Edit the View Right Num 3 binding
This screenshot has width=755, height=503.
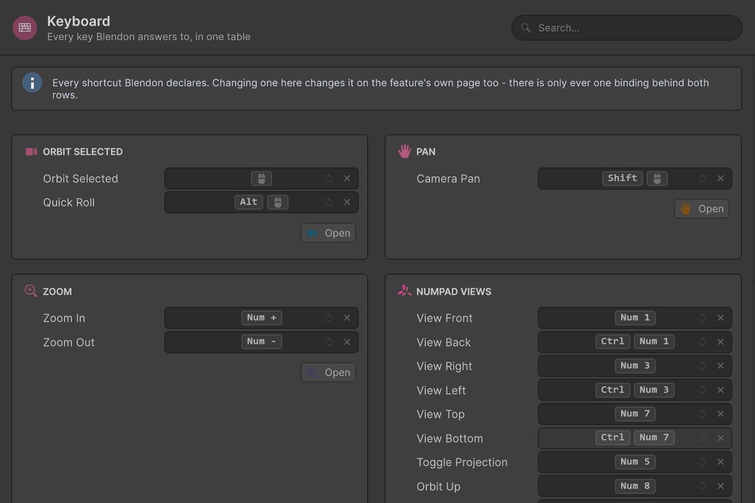click(x=635, y=366)
